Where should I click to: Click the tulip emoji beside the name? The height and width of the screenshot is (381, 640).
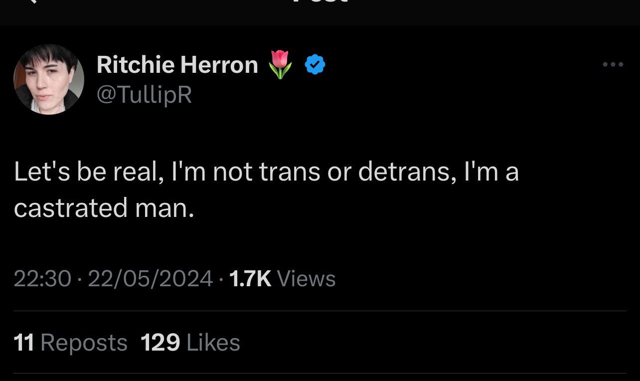(x=281, y=65)
